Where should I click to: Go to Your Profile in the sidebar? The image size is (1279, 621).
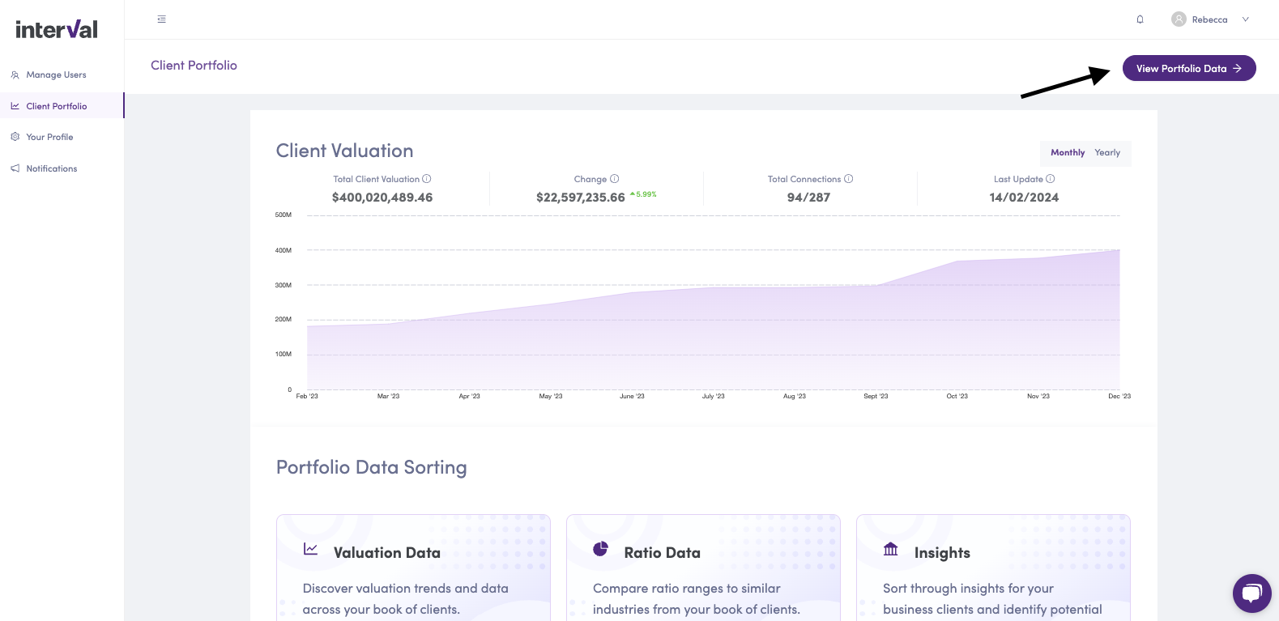coord(62,137)
